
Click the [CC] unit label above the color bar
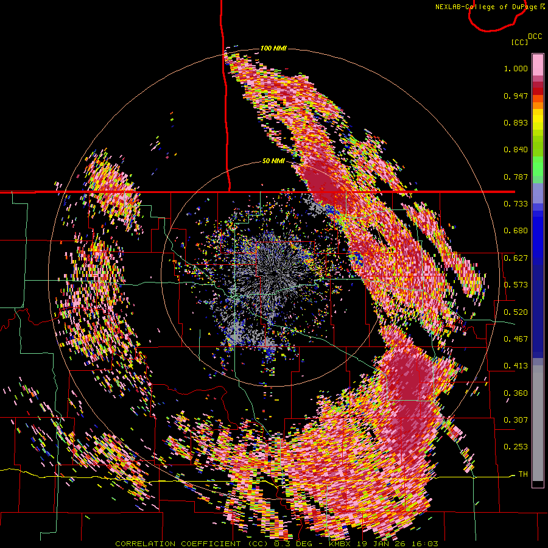tap(519, 42)
